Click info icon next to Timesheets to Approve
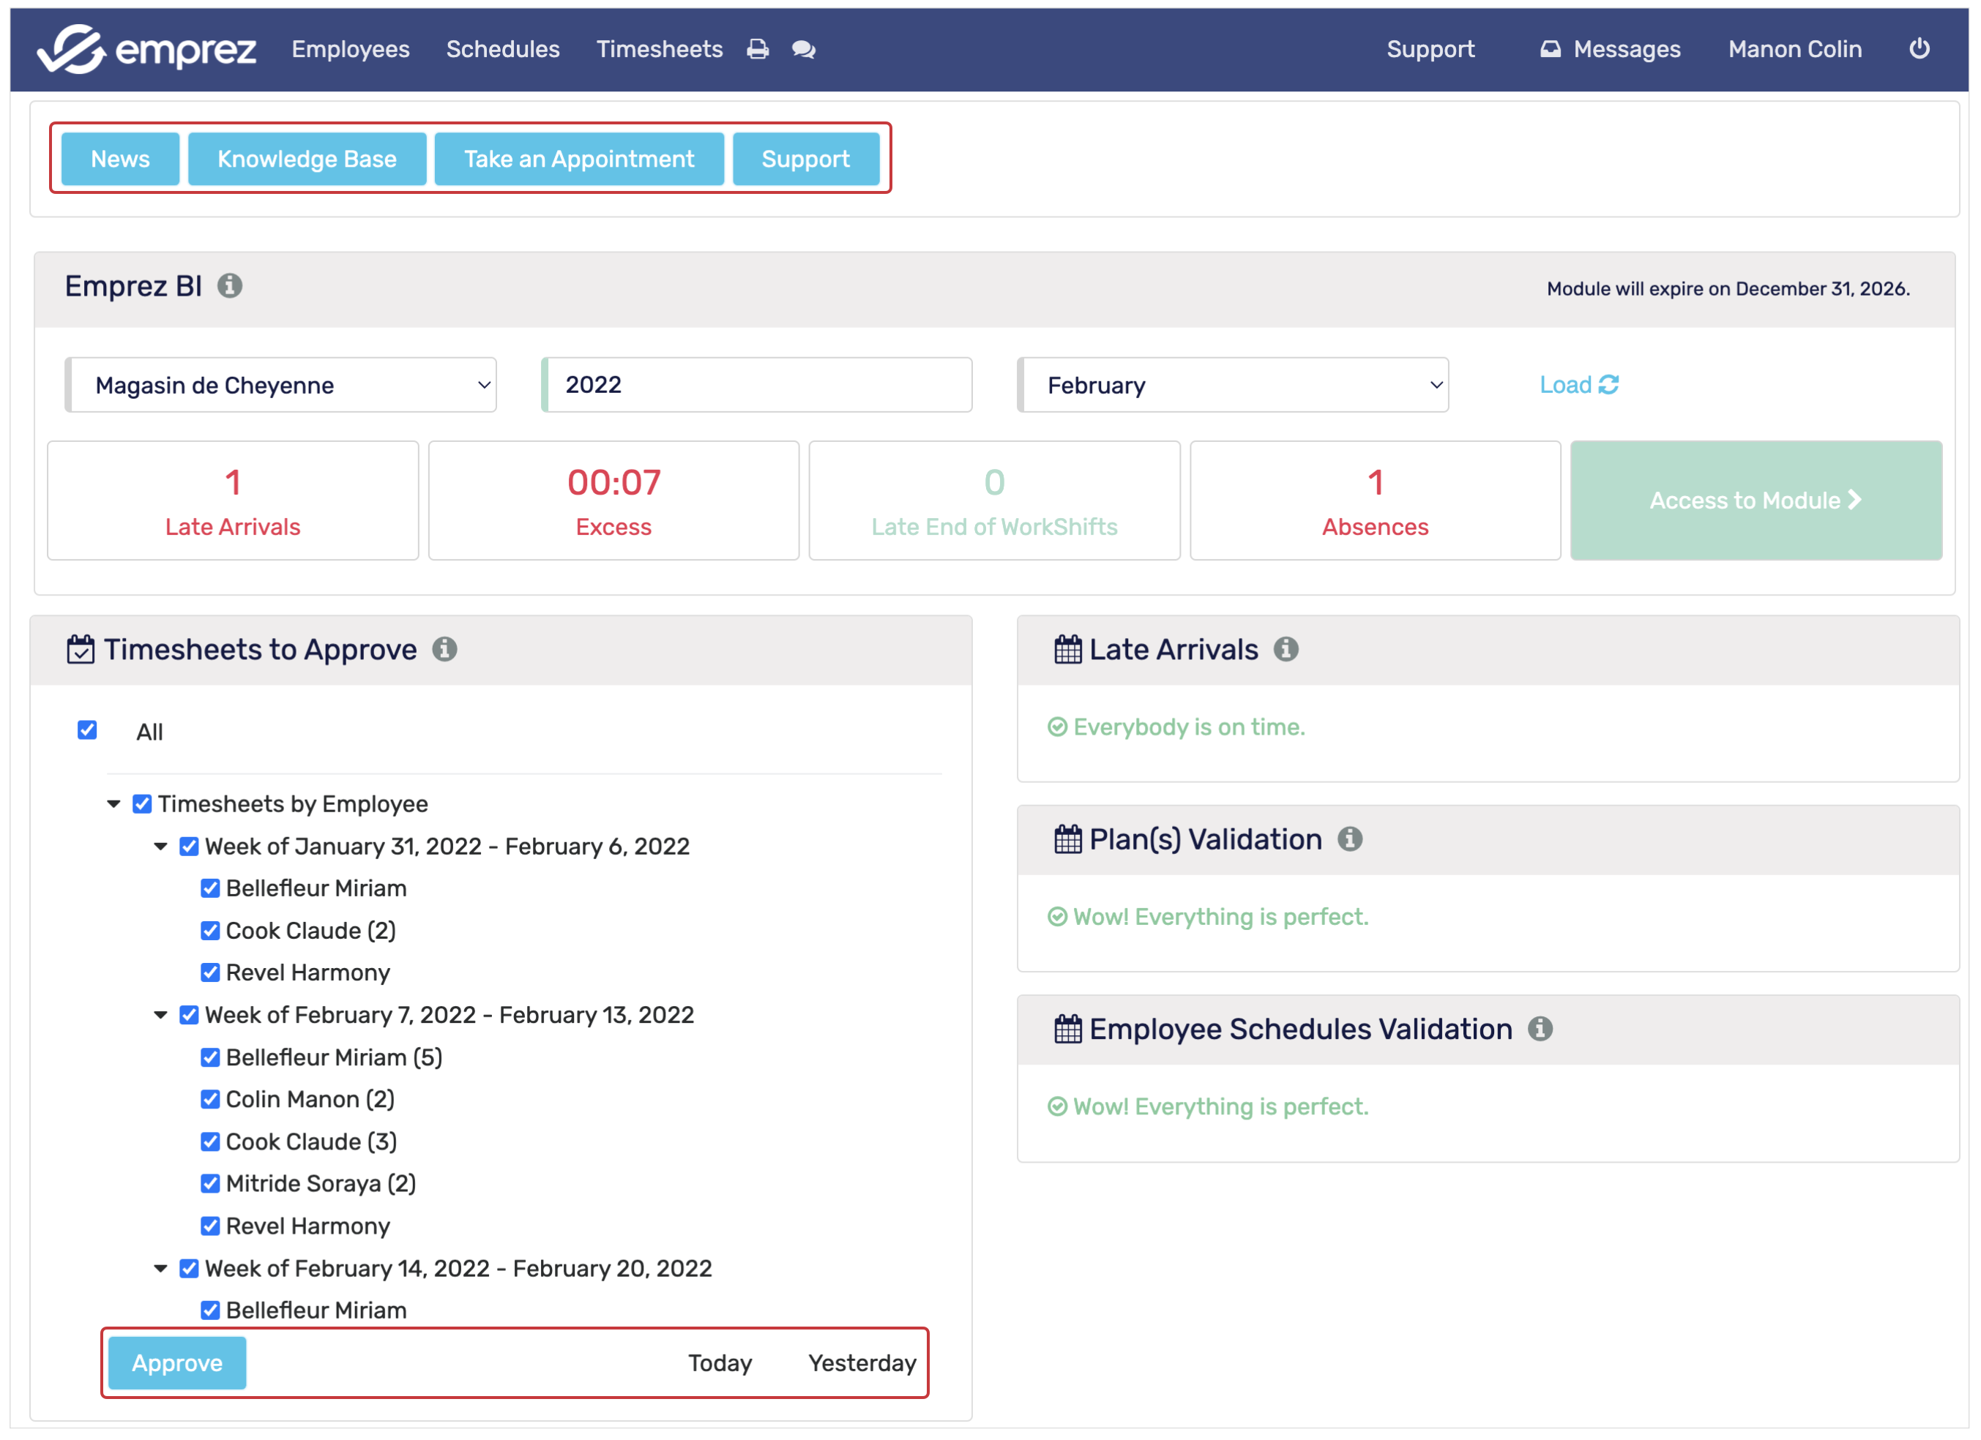The height and width of the screenshot is (1440, 1981). click(x=444, y=649)
